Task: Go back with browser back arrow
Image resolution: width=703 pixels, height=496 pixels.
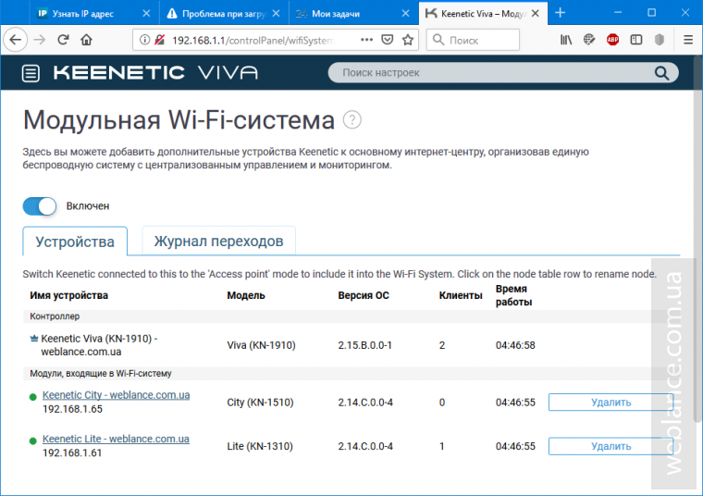Action: 16,40
